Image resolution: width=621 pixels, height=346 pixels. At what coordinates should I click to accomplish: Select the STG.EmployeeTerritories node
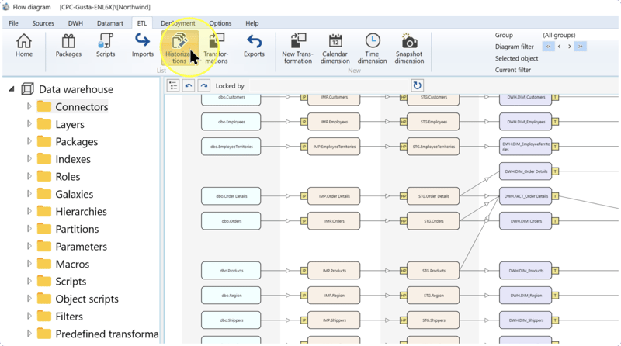(433, 147)
